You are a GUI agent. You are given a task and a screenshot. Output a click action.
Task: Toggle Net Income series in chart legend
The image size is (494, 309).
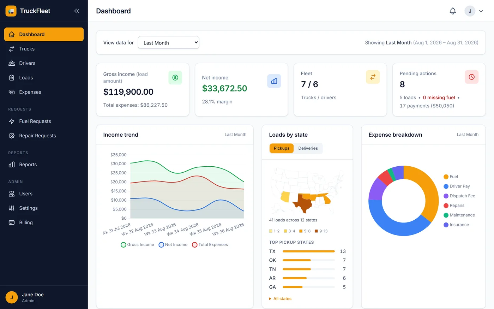click(x=173, y=245)
